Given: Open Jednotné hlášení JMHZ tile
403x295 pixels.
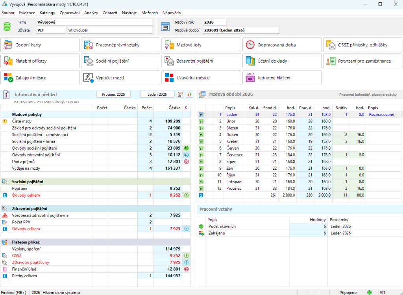Looking at the screenshot, I should 282,78.
